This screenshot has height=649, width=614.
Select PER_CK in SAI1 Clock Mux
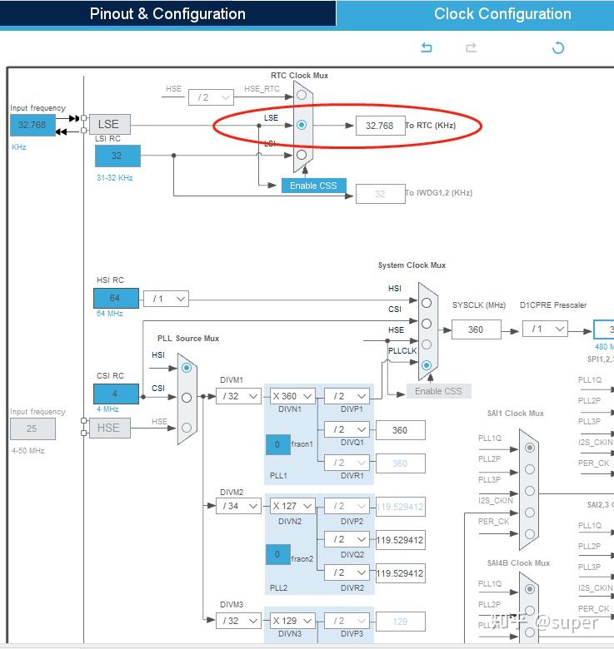[530, 534]
